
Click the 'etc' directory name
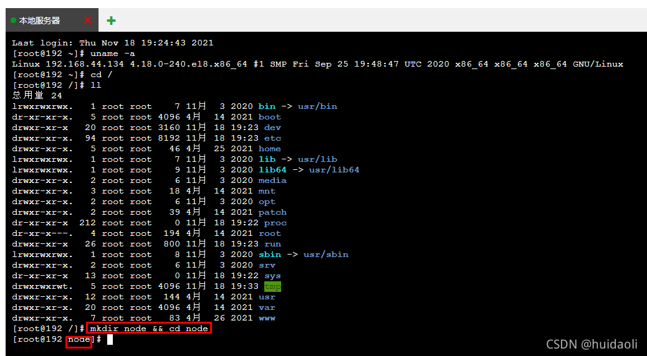pyautogui.click(x=273, y=138)
